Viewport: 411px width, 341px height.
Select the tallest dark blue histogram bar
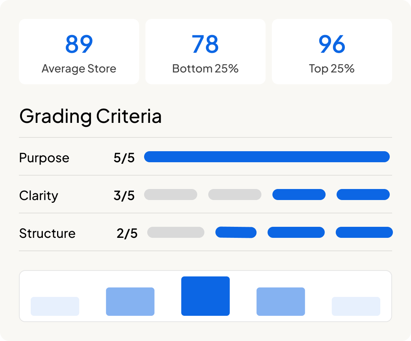(x=205, y=296)
